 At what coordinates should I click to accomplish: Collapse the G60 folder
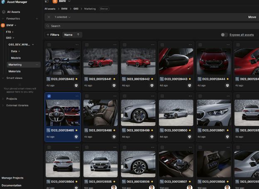pyautogui.click(x=13, y=38)
